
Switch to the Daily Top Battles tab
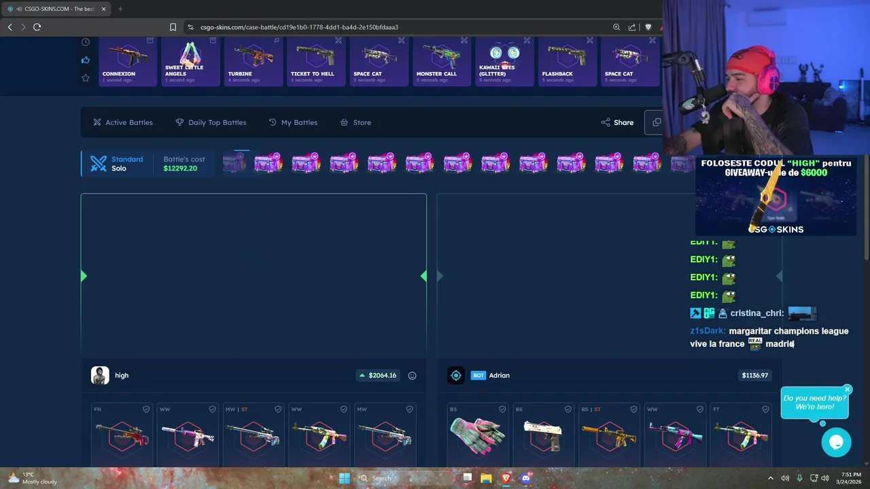tap(211, 122)
